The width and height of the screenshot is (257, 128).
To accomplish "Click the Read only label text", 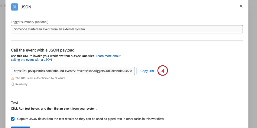I will click(21, 84).
